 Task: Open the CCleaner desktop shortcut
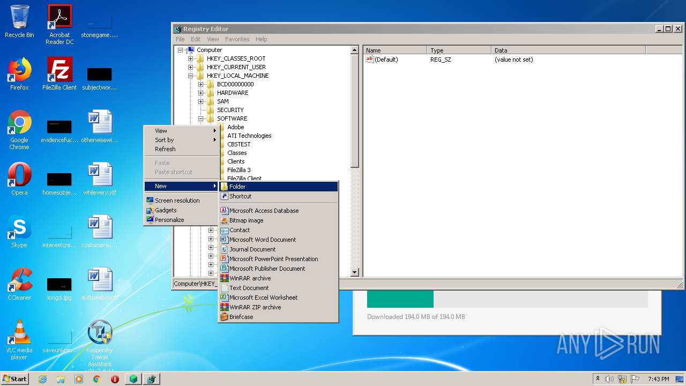(x=19, y=284)
